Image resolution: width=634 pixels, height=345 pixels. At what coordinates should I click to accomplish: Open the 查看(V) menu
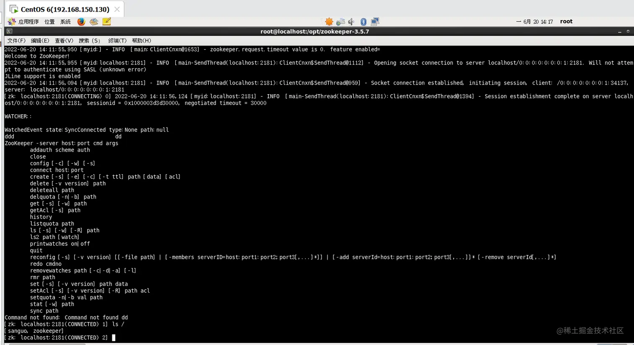64,41
